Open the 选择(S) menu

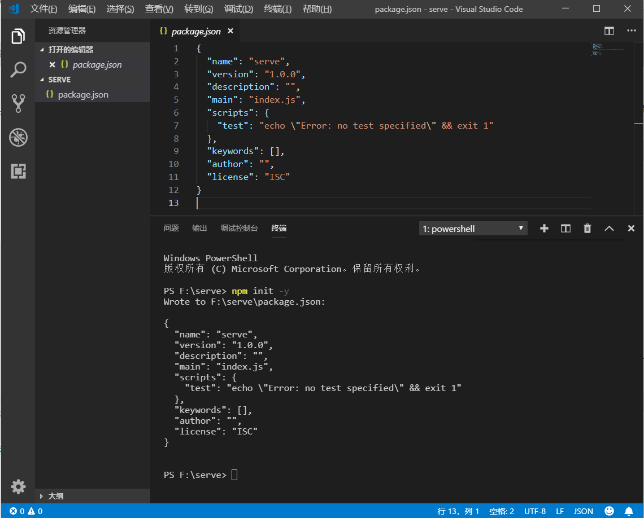120,9
